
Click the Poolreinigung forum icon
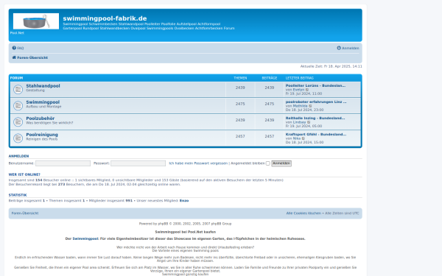point(18,138)
